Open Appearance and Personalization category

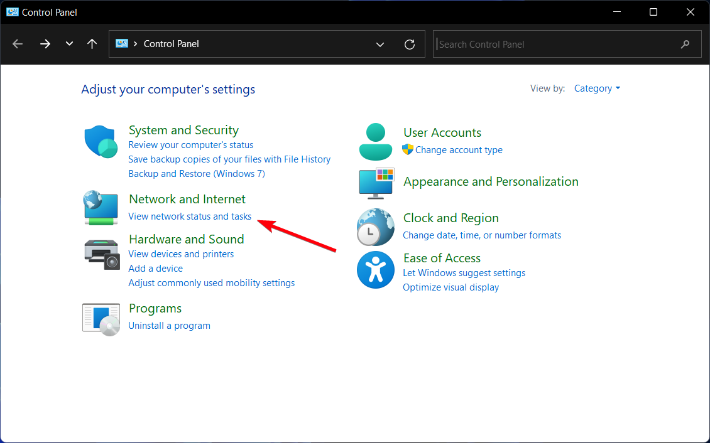[491, 182]
